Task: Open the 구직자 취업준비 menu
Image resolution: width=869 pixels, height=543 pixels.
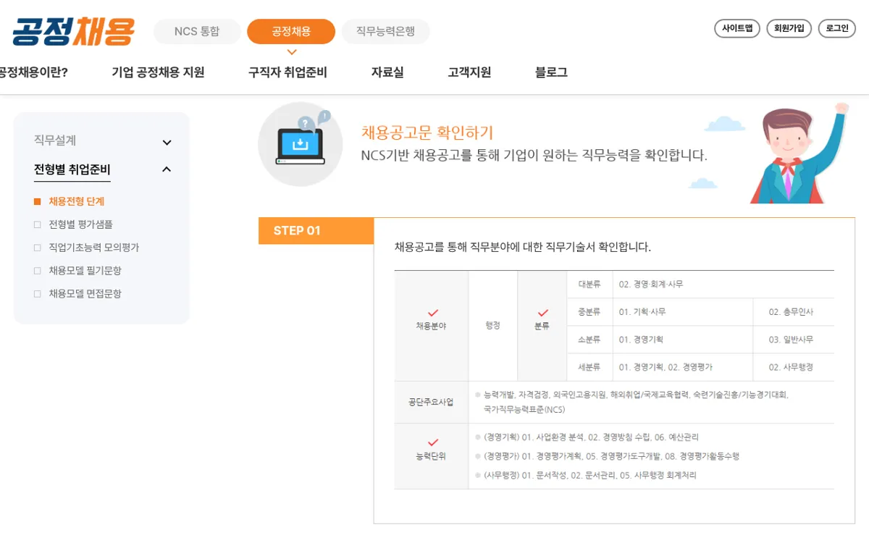Action: (287, 72)
